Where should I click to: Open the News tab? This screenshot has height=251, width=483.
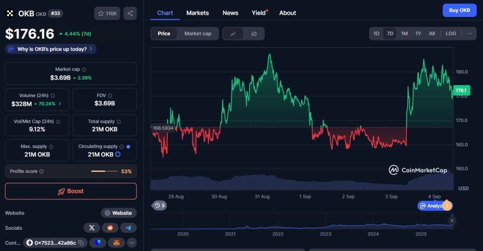point(230,13)
